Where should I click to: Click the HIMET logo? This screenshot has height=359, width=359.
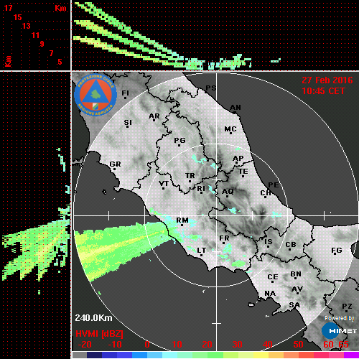click(339, 331)
